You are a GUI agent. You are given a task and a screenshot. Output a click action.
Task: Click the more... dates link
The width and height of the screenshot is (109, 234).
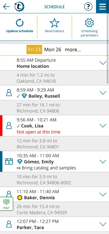(73, 50)
